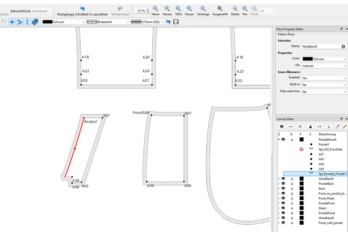Screen dimensions: 348x232
Task: Open the Seam Allowance Enabled dropdown
Action: [324, 78]
